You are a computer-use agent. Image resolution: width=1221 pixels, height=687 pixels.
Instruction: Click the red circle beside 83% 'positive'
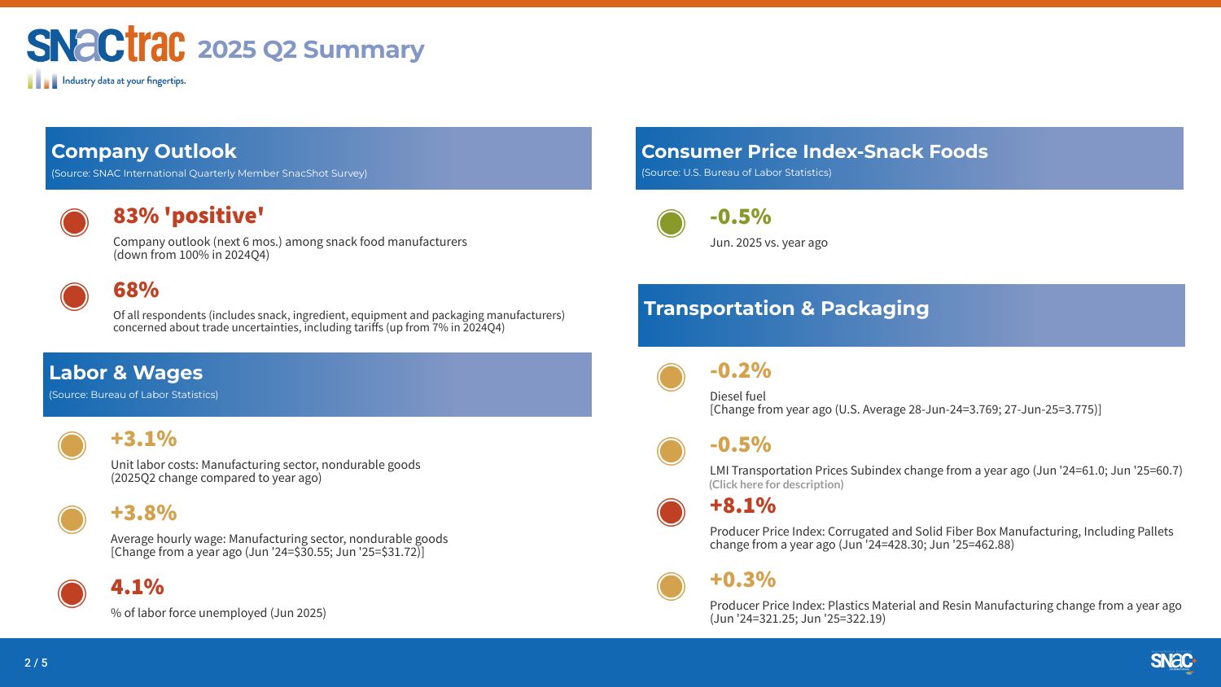74,222
